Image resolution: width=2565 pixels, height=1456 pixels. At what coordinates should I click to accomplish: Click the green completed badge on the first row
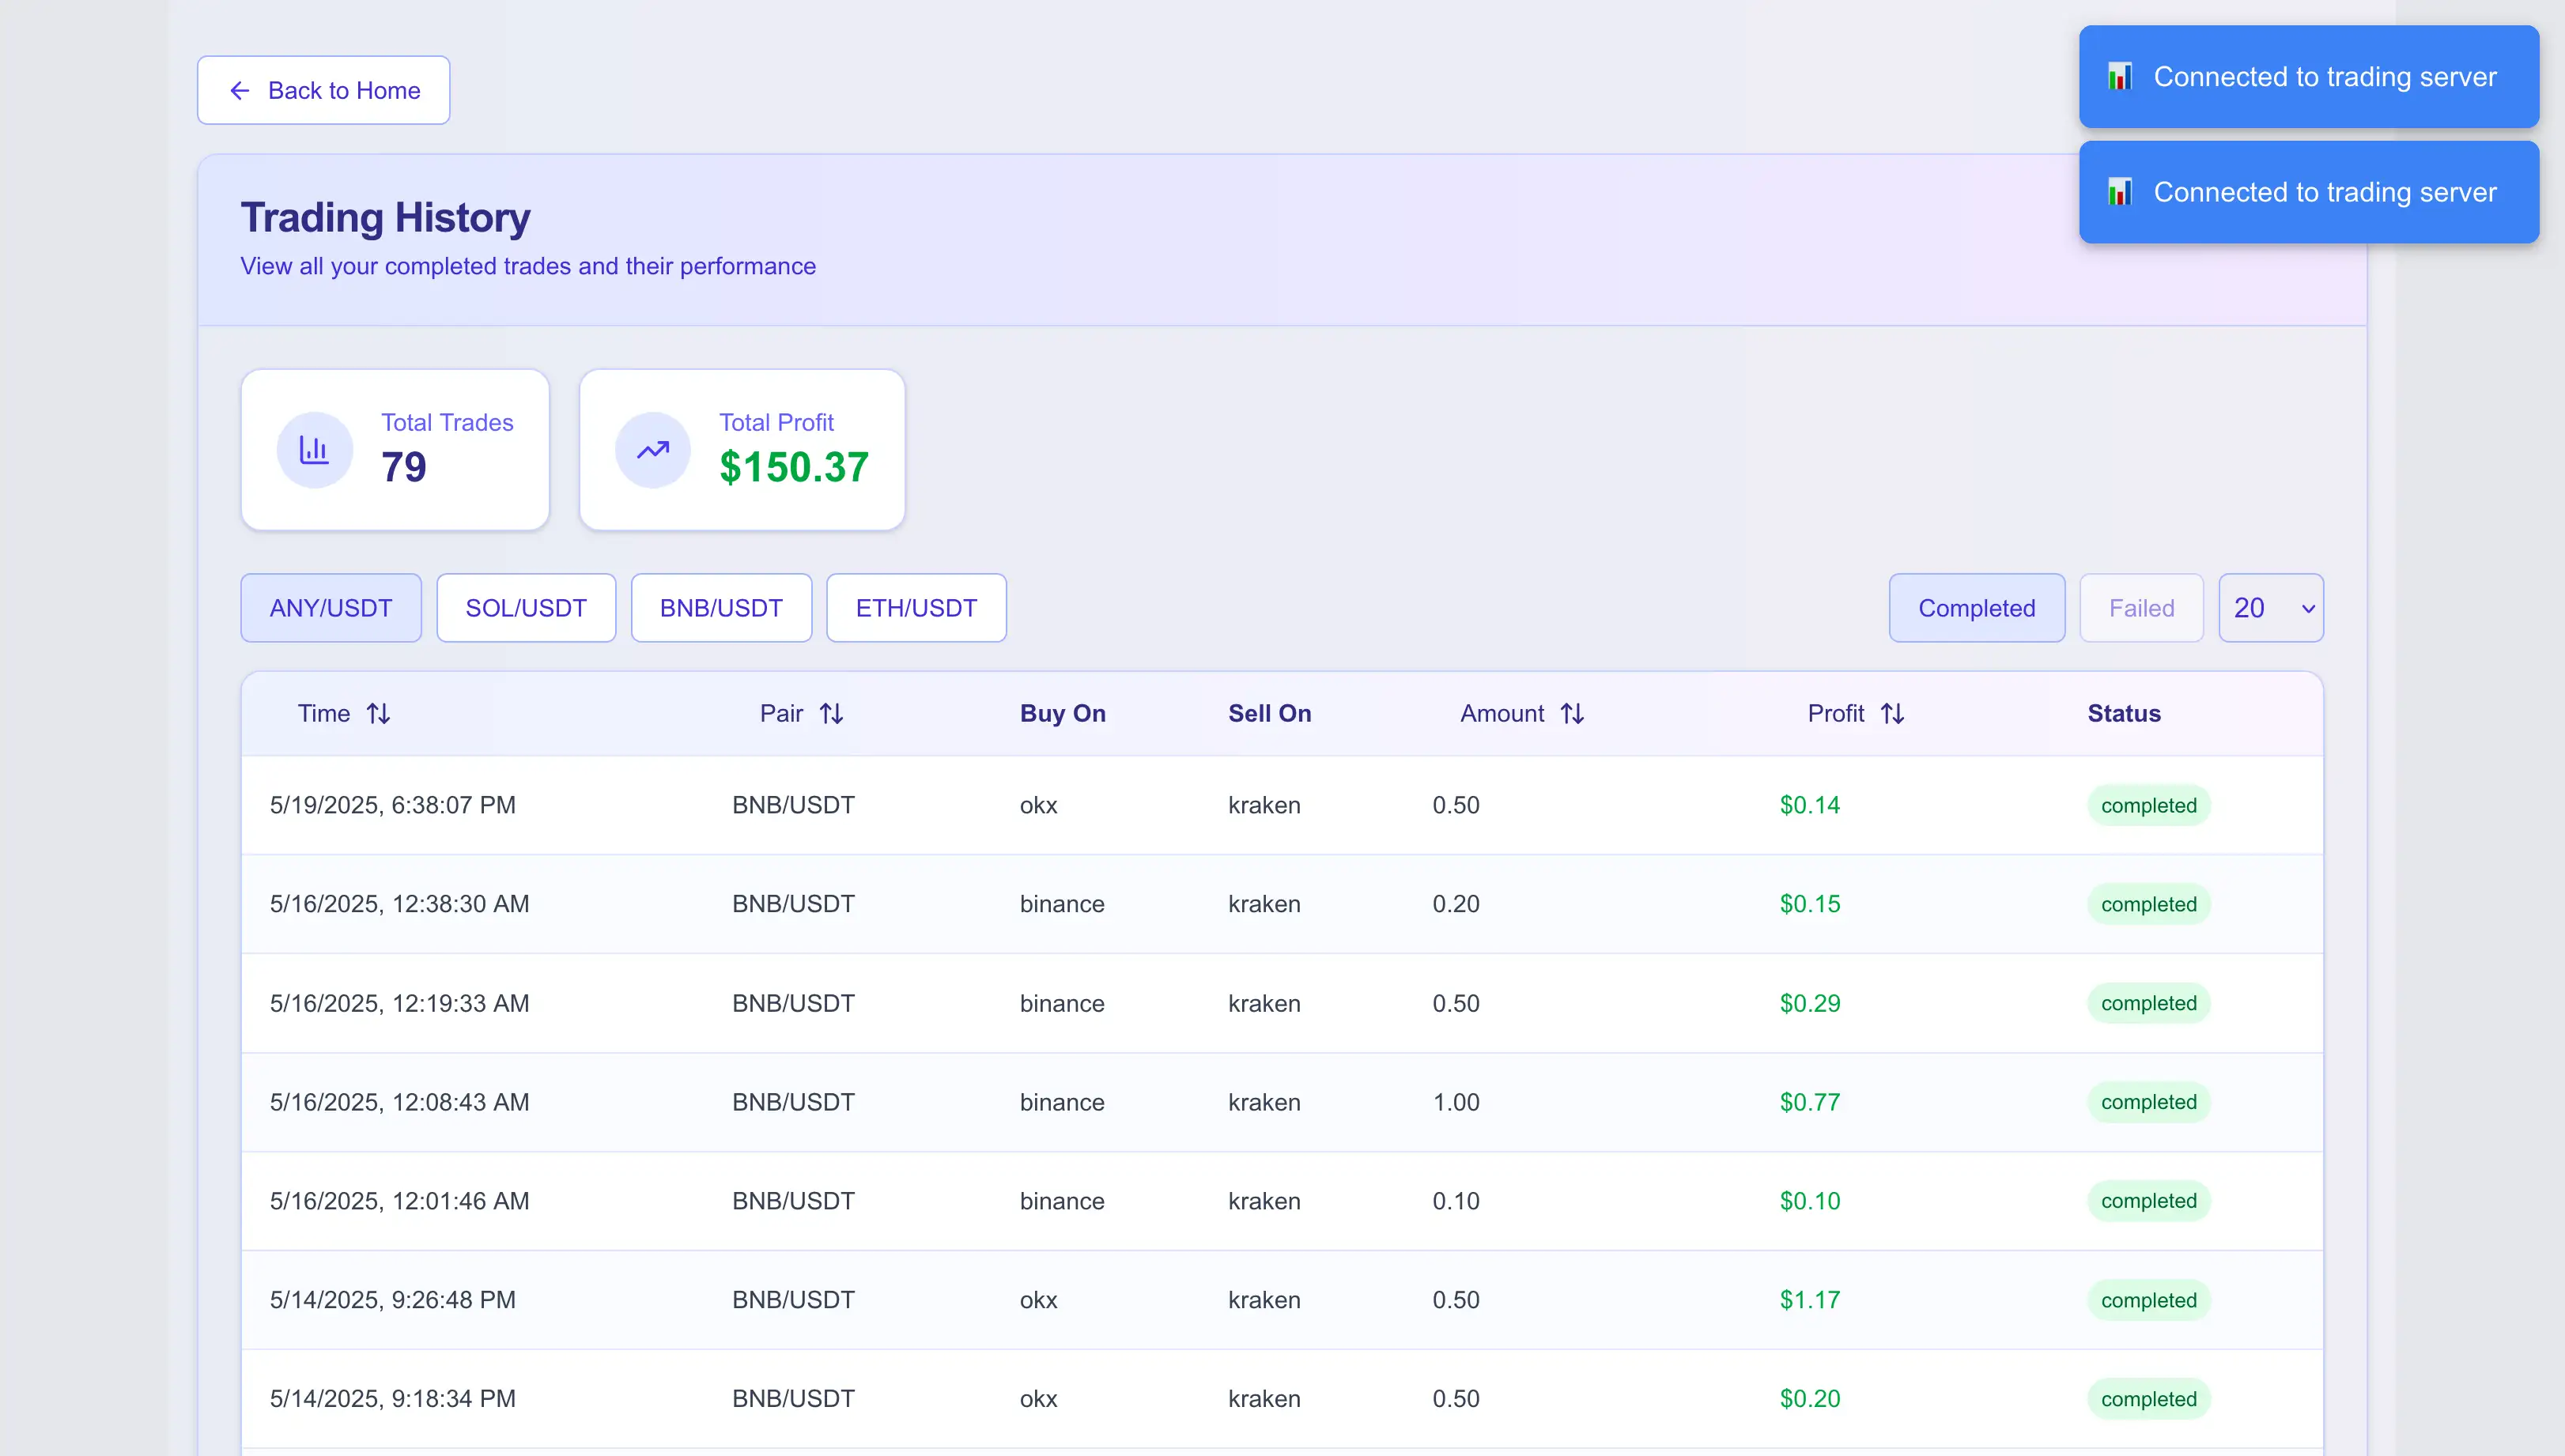(2149, 805)
